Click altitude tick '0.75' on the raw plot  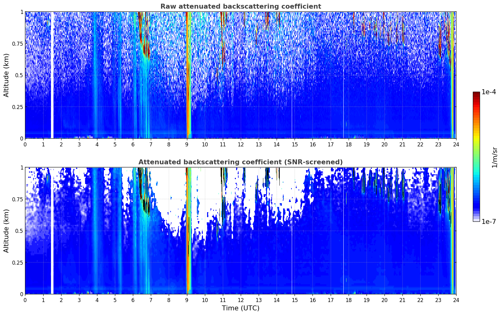[x=18, y=44]
